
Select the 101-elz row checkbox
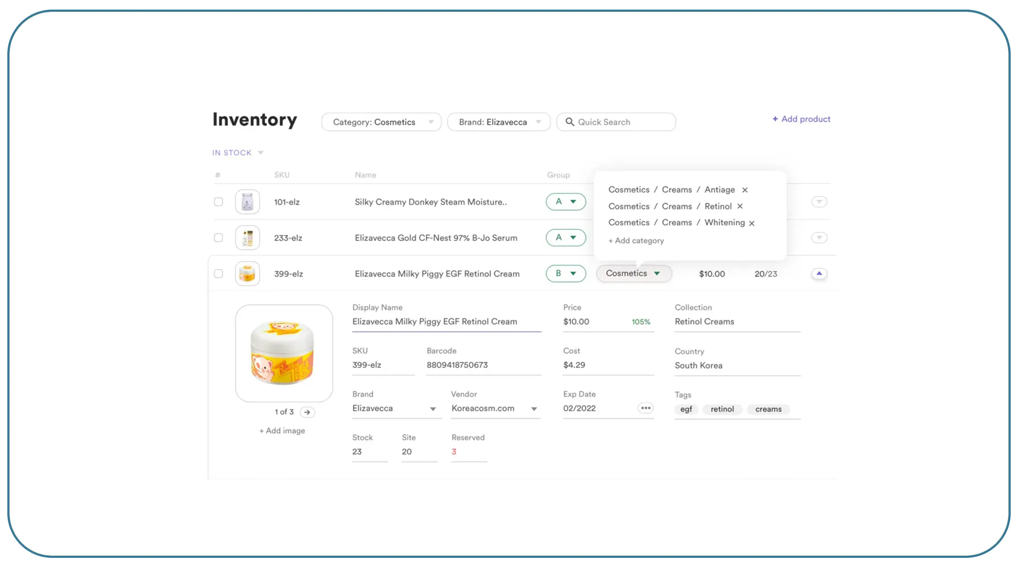pyautogui.click(x=218, y=202)
